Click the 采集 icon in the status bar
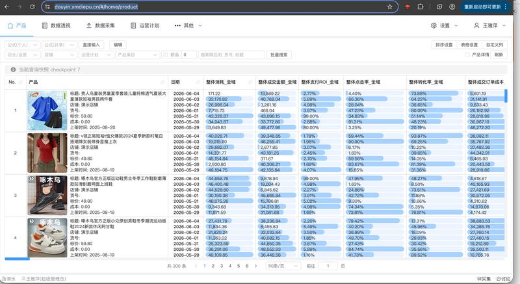The width and height of the screenshot is (520, 284). 479,279
